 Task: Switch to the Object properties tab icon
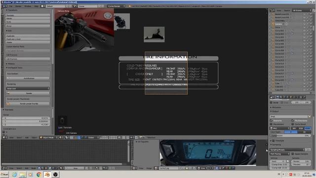[291, 97]
